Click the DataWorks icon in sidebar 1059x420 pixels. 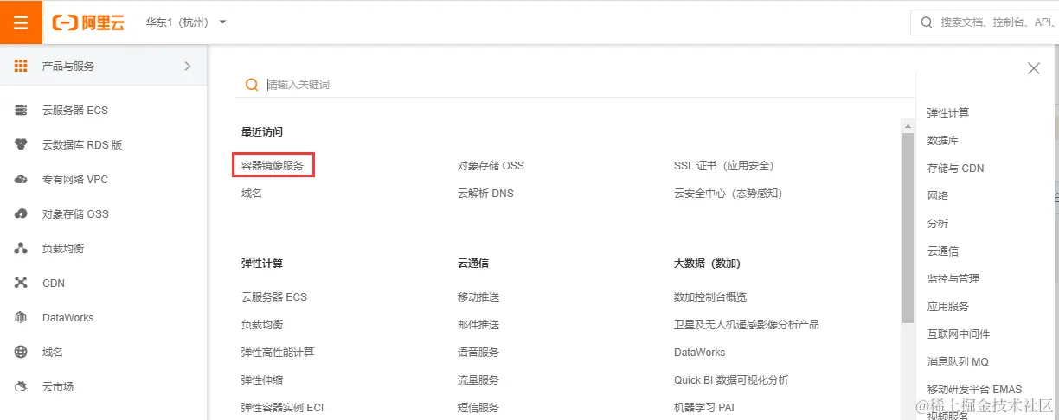point(21,317)
